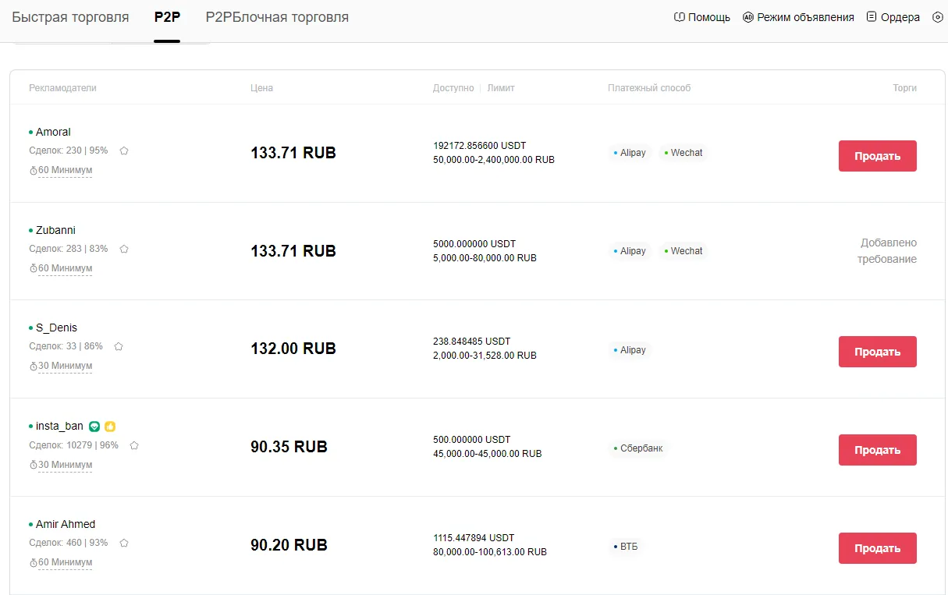The height and width of the screenshot is (595, 948).
Task: Click insta_ban's yellow thumbs-up badge
Action: coord(110,427)
